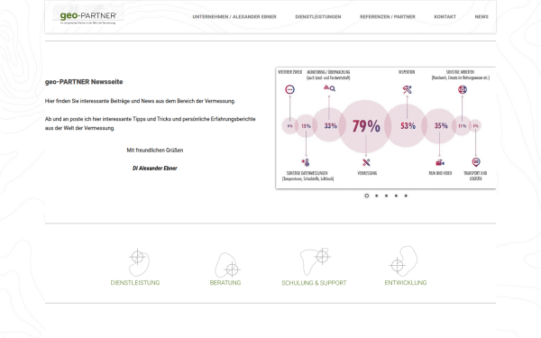Click the Sonstige Arbeiten lifebuoy icon
Image resolution: width=541 pixels, height=338 pixels.
(463, 89)
